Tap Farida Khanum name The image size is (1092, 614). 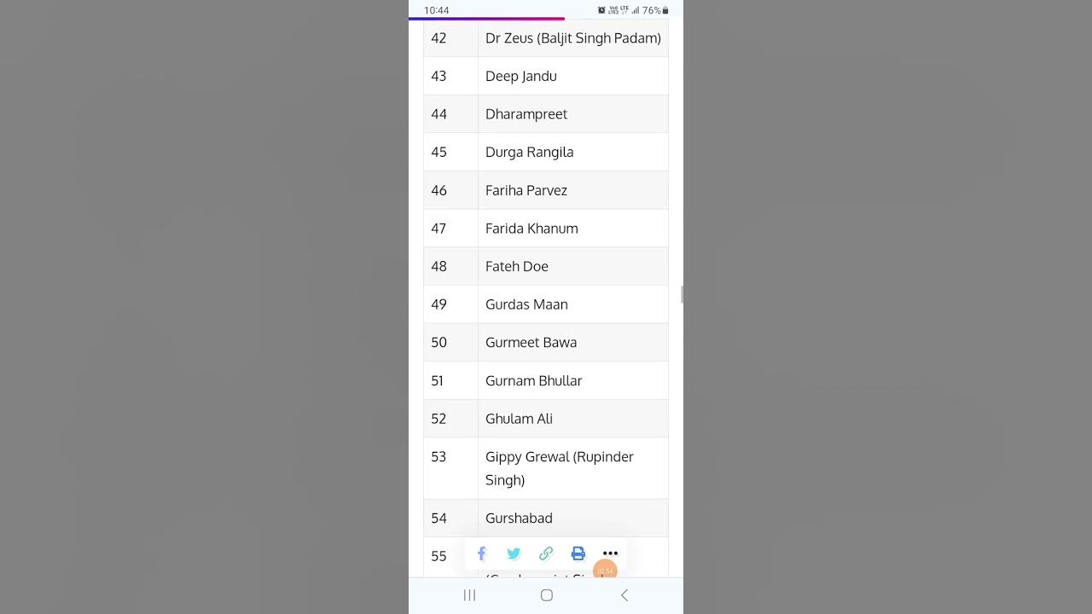[x=531, y=229]
